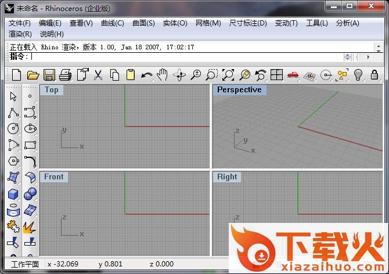Click the Cut scissors icon
The width and height of the screenshot is (389, 274).
(x=98, y=75)
